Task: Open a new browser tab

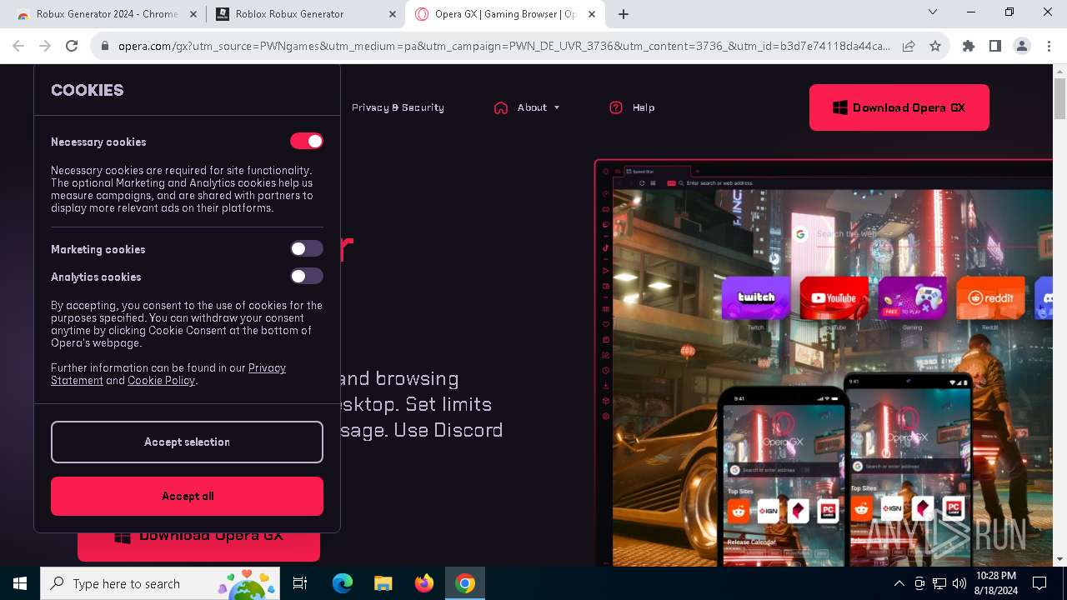Action: [624, 14]
